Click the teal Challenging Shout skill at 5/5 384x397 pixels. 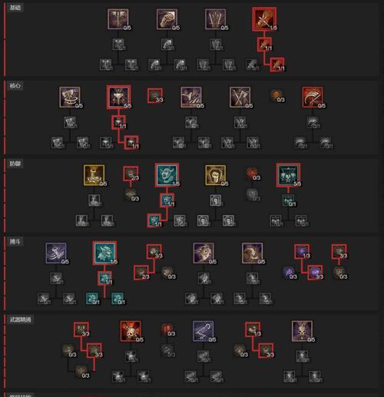[288, 175]
